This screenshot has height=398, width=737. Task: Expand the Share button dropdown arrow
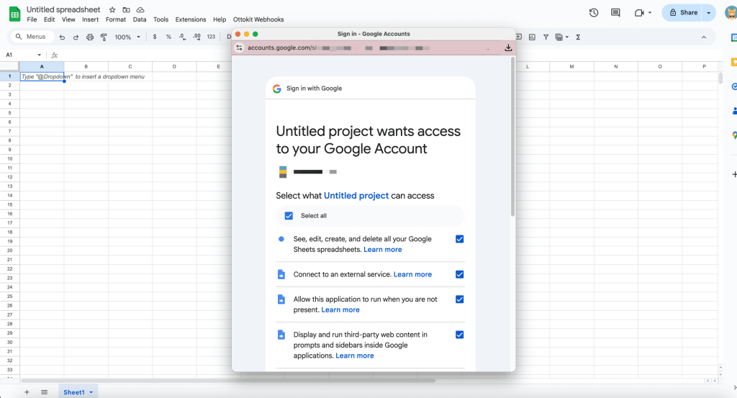point(709,12)
